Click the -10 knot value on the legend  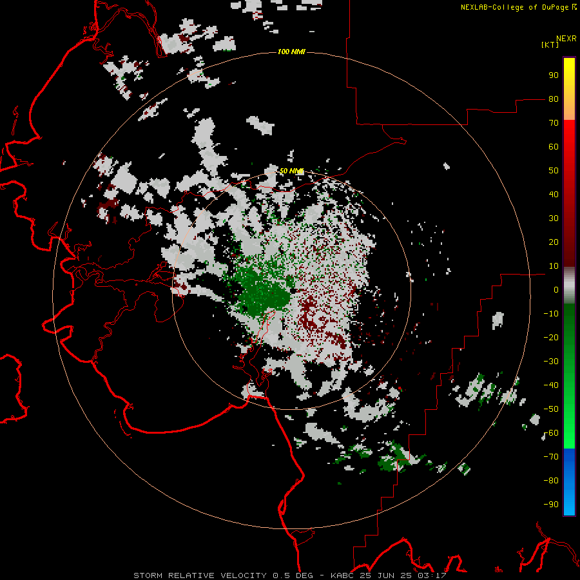click(x=551, y=314)
